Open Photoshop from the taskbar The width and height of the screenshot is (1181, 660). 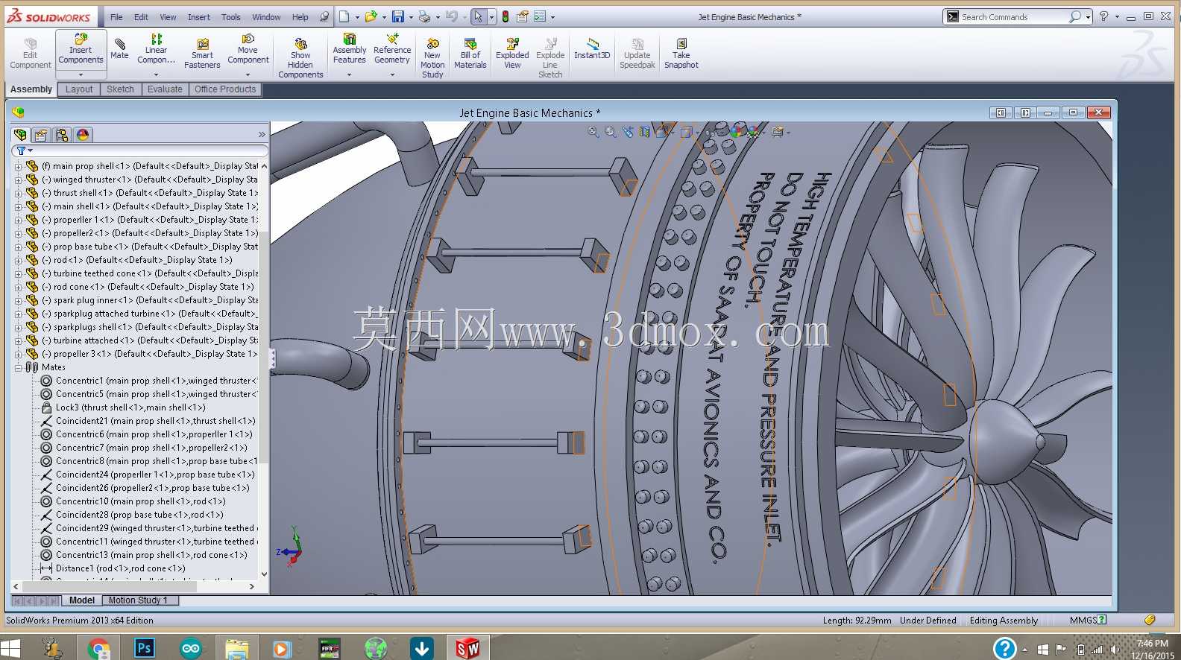click(x=144, y=648)
